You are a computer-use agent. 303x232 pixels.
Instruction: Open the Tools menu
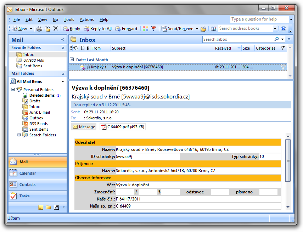(x=69, y=19)
